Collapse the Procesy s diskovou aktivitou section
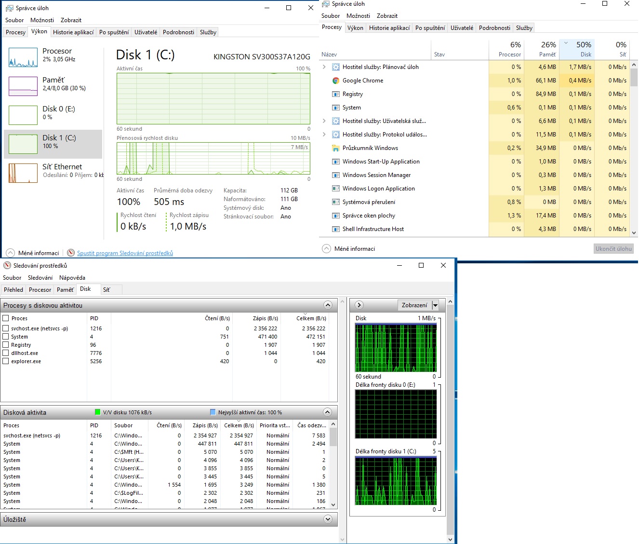Screen dimensions: 639x544 [x=328, y=305]
